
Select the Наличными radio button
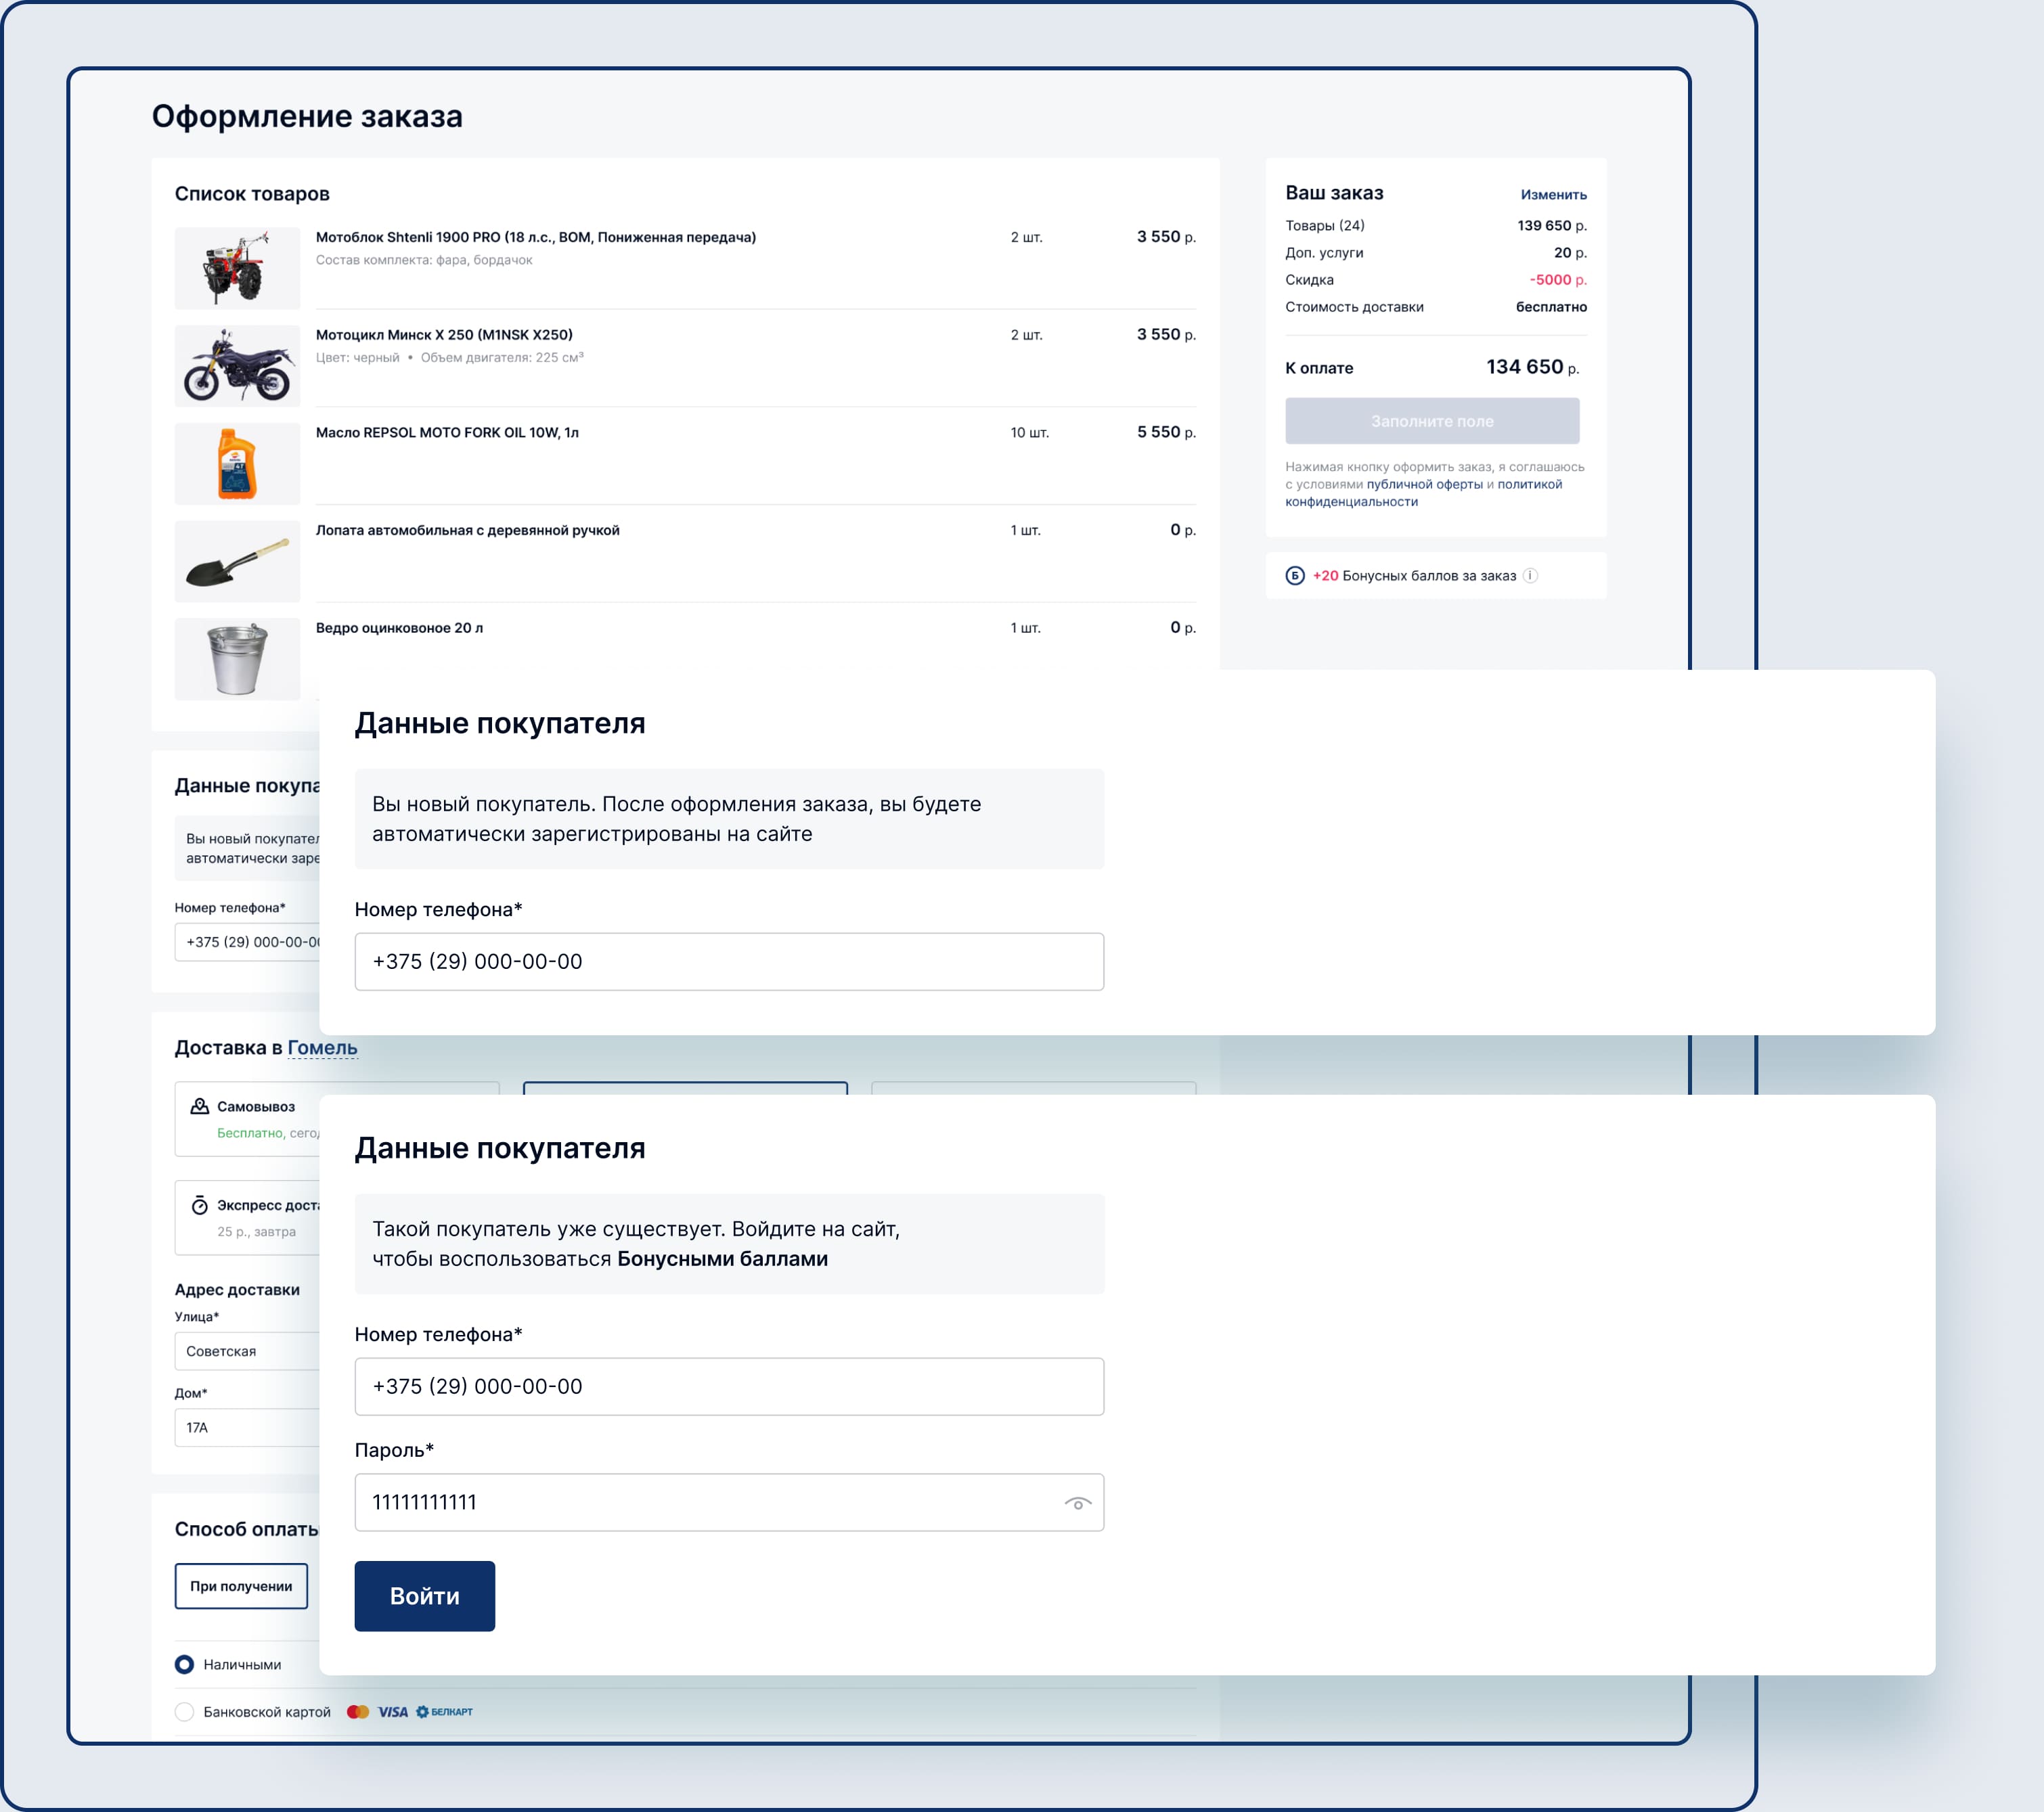pyautogui.click(x=184, y=1664)
